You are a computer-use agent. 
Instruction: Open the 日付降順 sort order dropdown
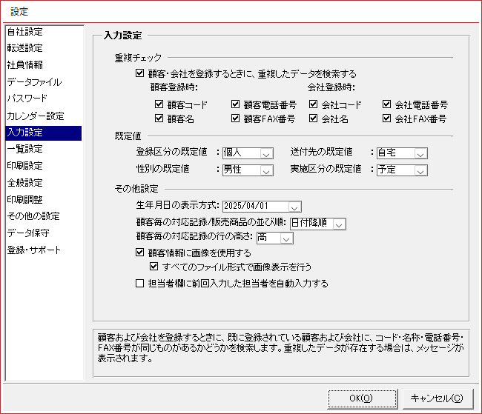[x=339, y=223]
